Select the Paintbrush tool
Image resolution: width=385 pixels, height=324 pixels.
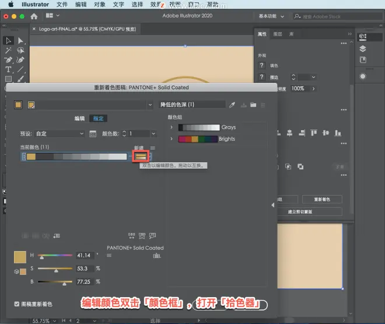pos(20,79)
